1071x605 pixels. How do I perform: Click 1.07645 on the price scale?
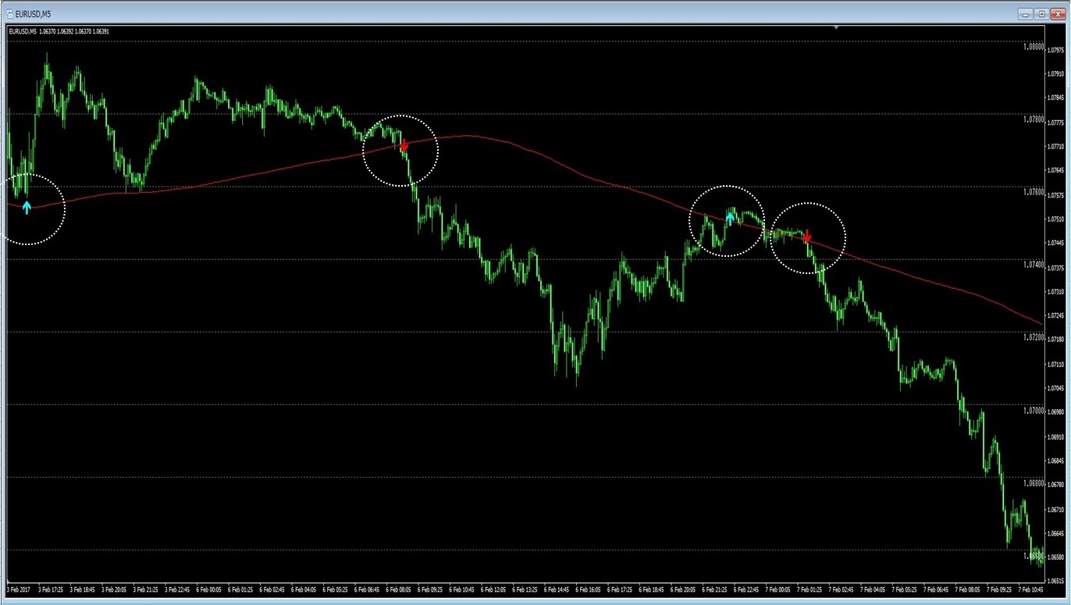point(1057,170)
